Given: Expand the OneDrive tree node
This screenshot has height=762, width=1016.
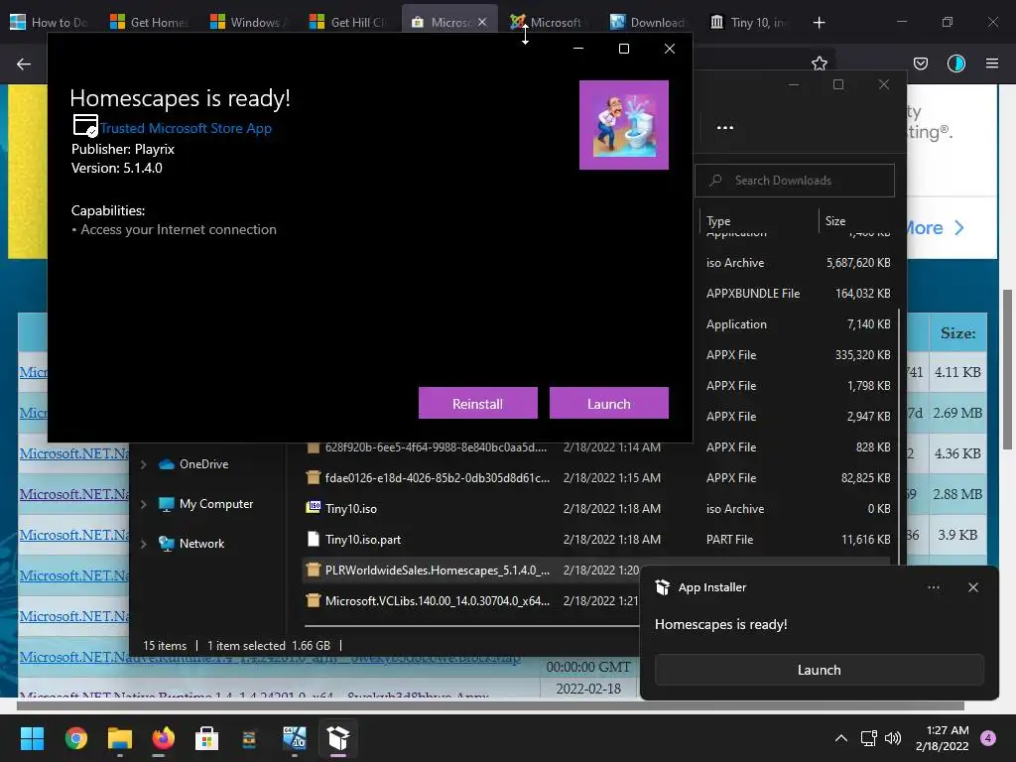Looking at the screenshot, I should click(143, 464).
